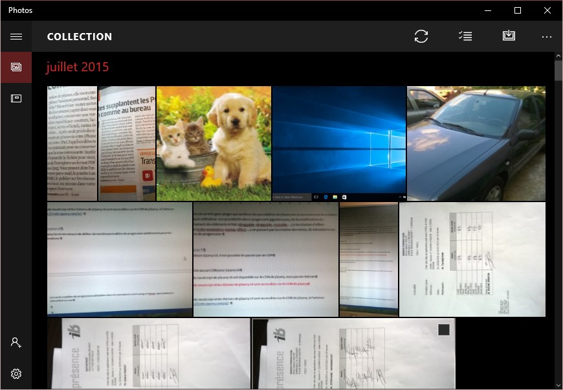The image size is (563, 390).
Task: Open the leftmost newspaper photo thumbnail
Action: [72, 143]
